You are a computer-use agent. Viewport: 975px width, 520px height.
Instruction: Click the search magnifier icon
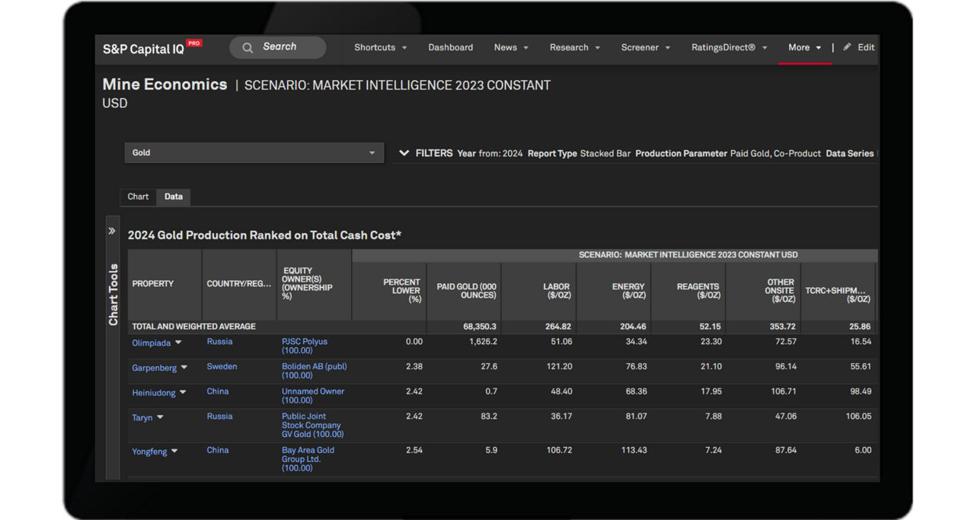pos(248,48)
